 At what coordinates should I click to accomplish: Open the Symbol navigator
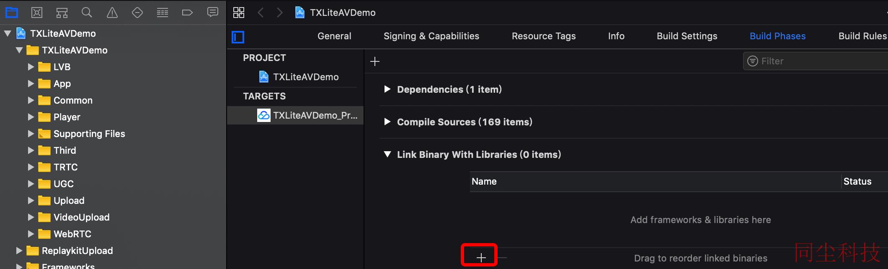(x=62, y=13)
